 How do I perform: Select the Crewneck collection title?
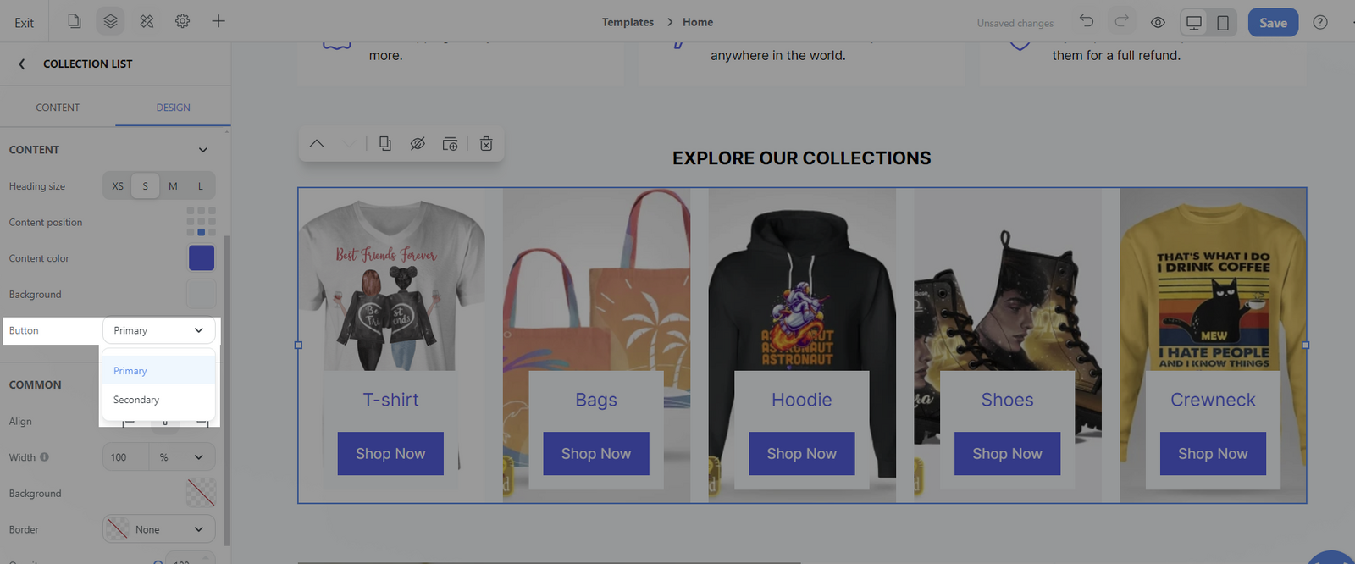click(x=1213, y=400)
